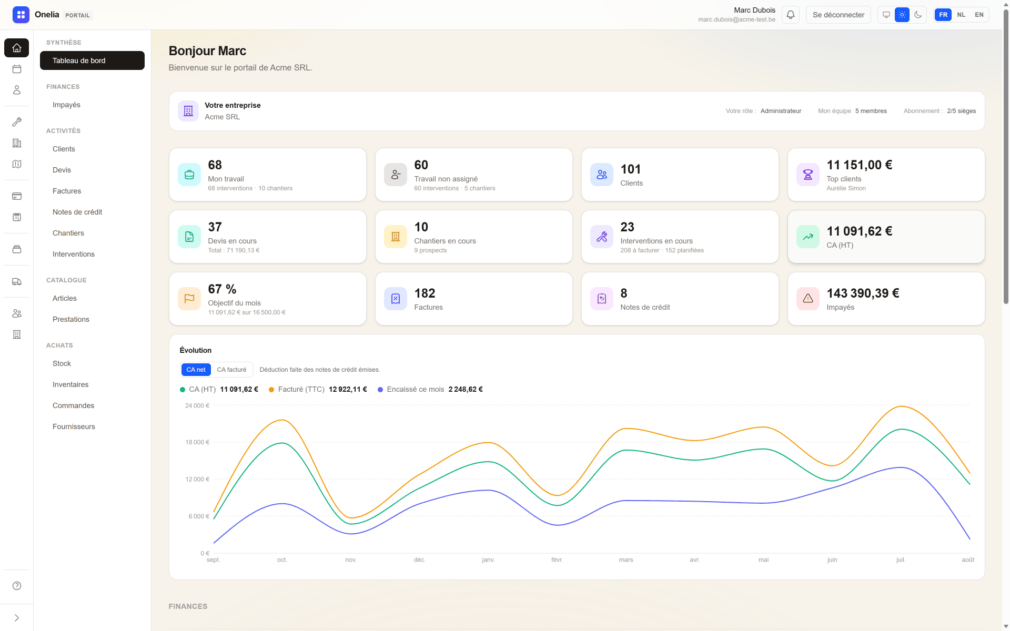Open the notifications bell icon
This screenshot has height=631, width=1010.
790,15
